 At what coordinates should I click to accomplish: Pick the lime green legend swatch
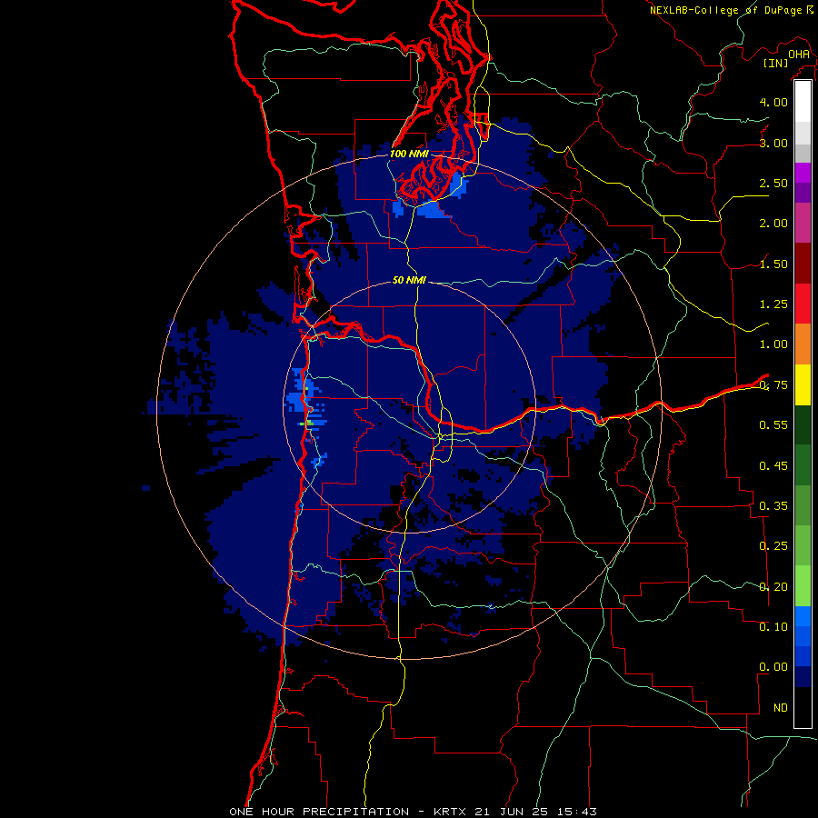(803, 586)
